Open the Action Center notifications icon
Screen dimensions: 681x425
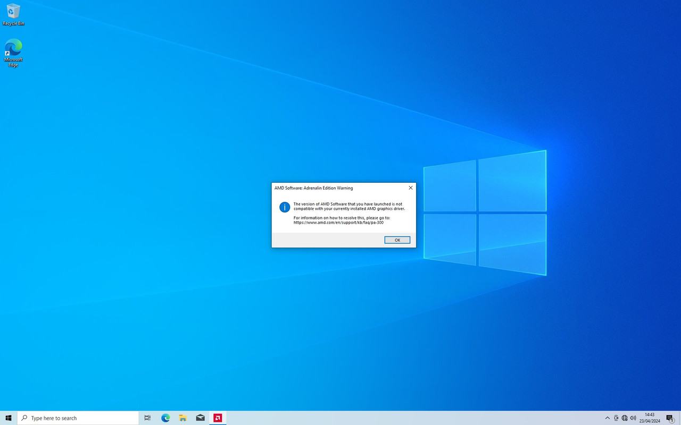(x=670, y=418)
